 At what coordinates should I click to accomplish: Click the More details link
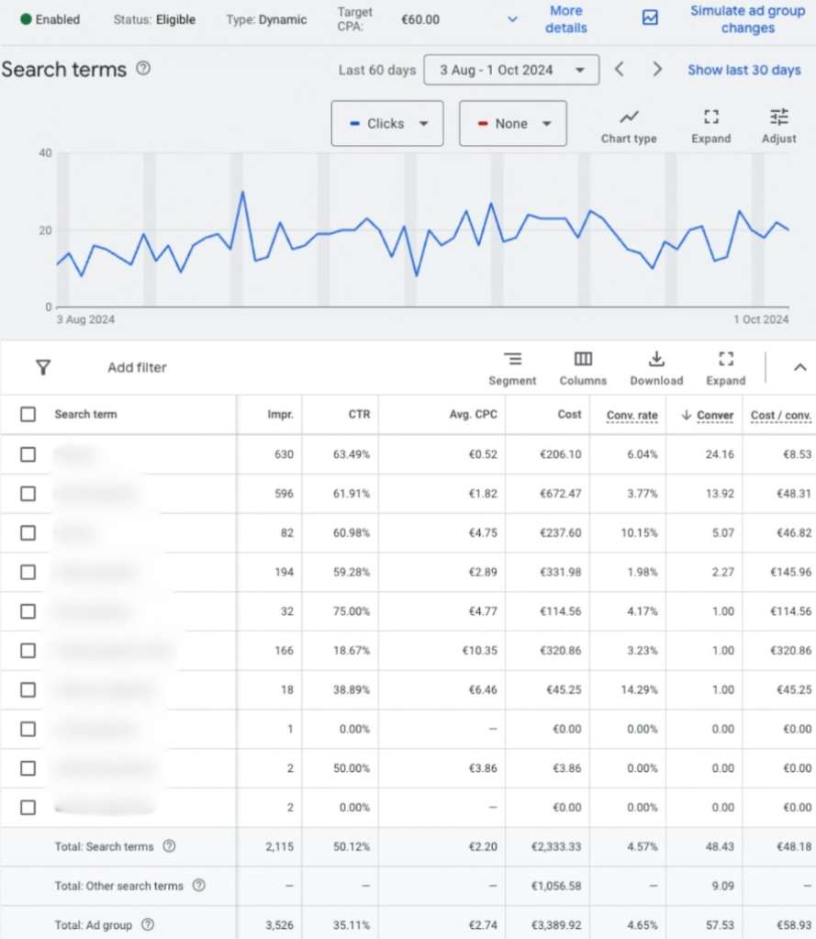[x=565, y=19]
